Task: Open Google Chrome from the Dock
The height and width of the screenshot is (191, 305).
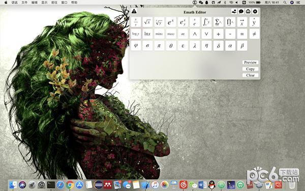Action: click(70, 185)
